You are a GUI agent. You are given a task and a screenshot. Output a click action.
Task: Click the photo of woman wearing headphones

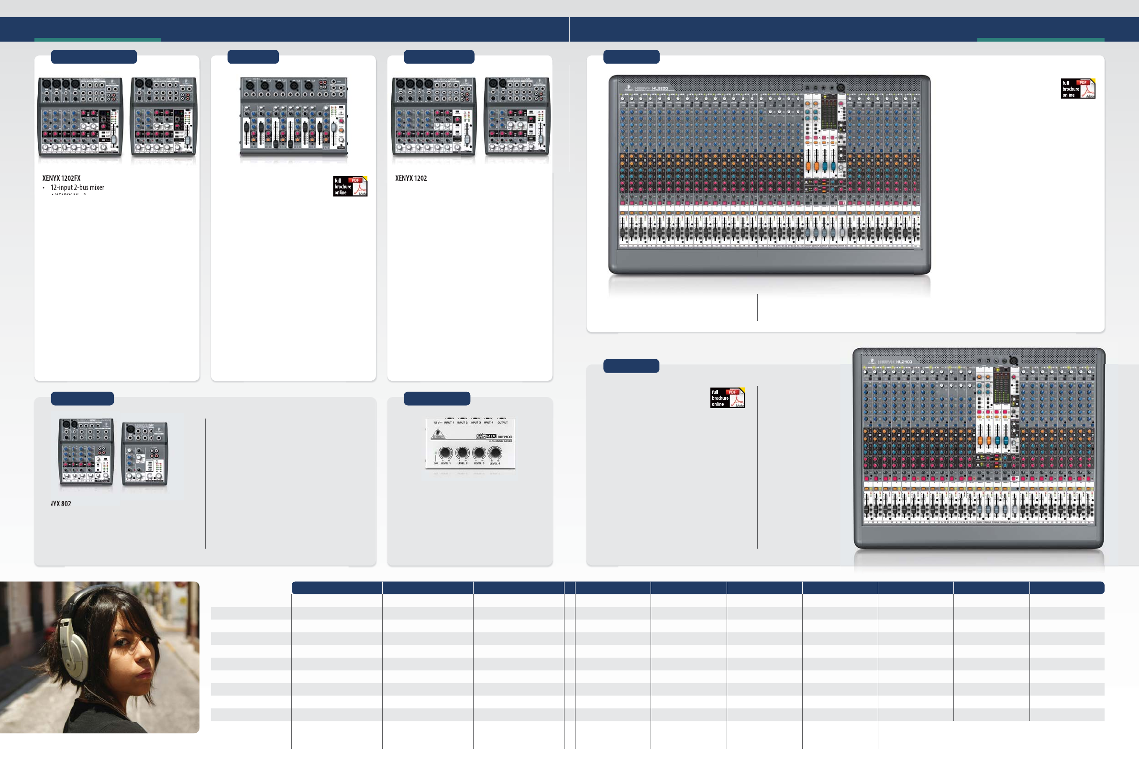point(100,657)
